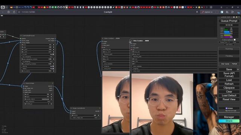Decrease width using left arrow in Resize Image
Viewport: 241px width, 135px height.
pyautogui.click(x=25, y=94)
